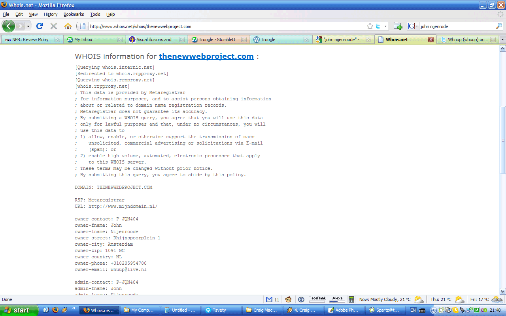Open the Bookmarks menu
The height and width of the screenshot is (316, 506).
tap(74, 14)
